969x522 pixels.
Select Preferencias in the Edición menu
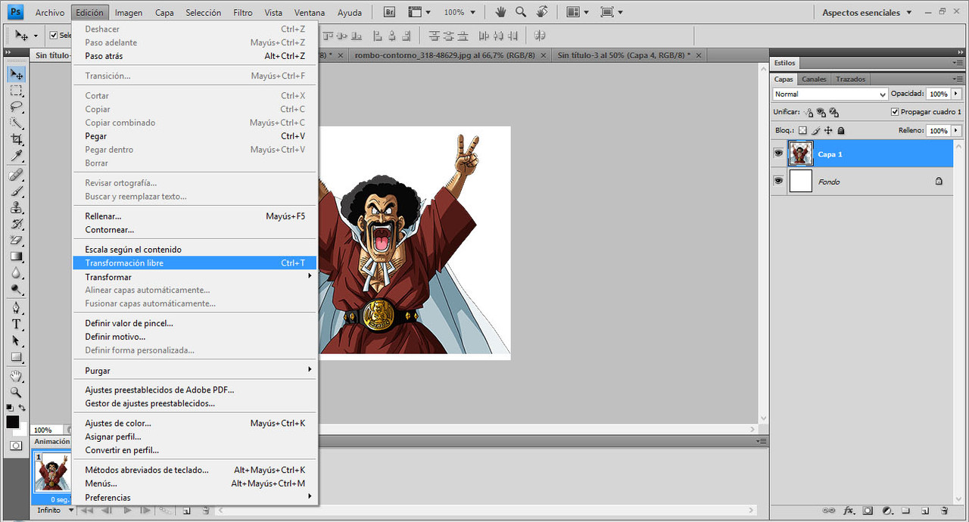pyautogui.click(x=195, y=498)
